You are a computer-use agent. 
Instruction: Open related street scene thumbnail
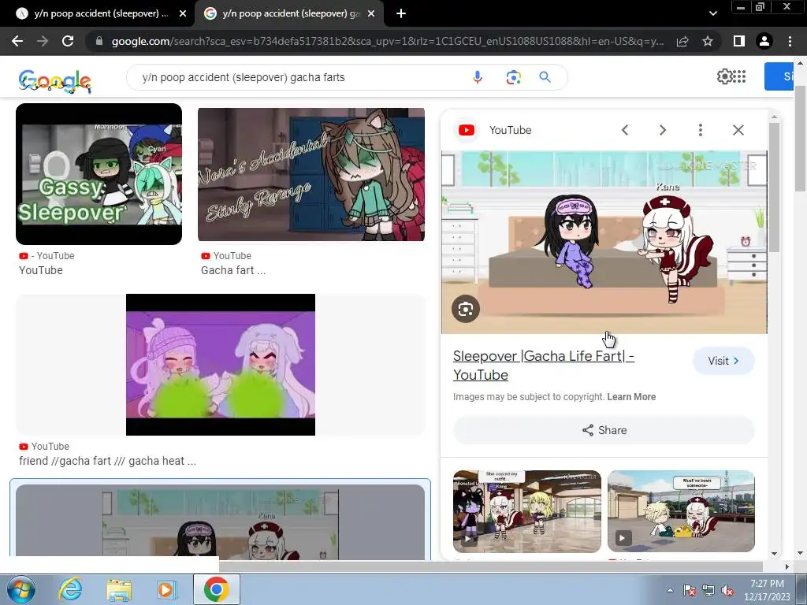coord(681,511)
